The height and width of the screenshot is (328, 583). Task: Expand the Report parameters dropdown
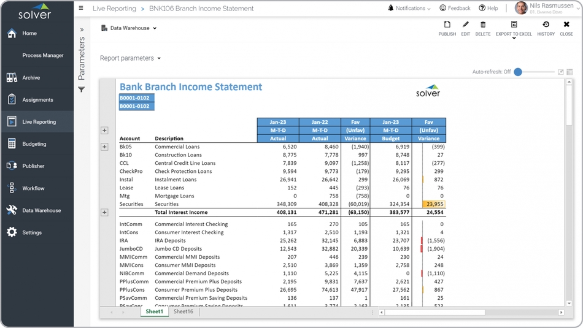click(x=130, y=58)
